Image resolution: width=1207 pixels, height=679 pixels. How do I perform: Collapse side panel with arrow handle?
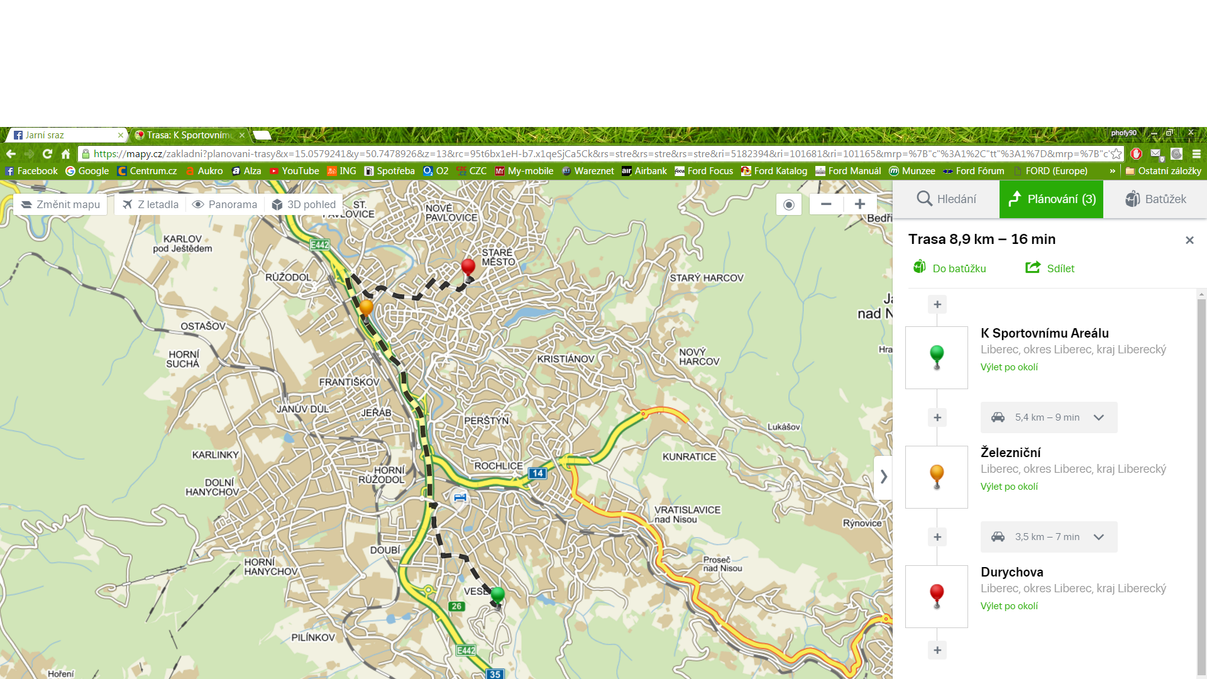(x=883, y=477)
